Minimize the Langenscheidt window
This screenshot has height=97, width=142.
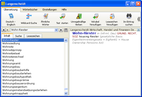pos(128,4)
